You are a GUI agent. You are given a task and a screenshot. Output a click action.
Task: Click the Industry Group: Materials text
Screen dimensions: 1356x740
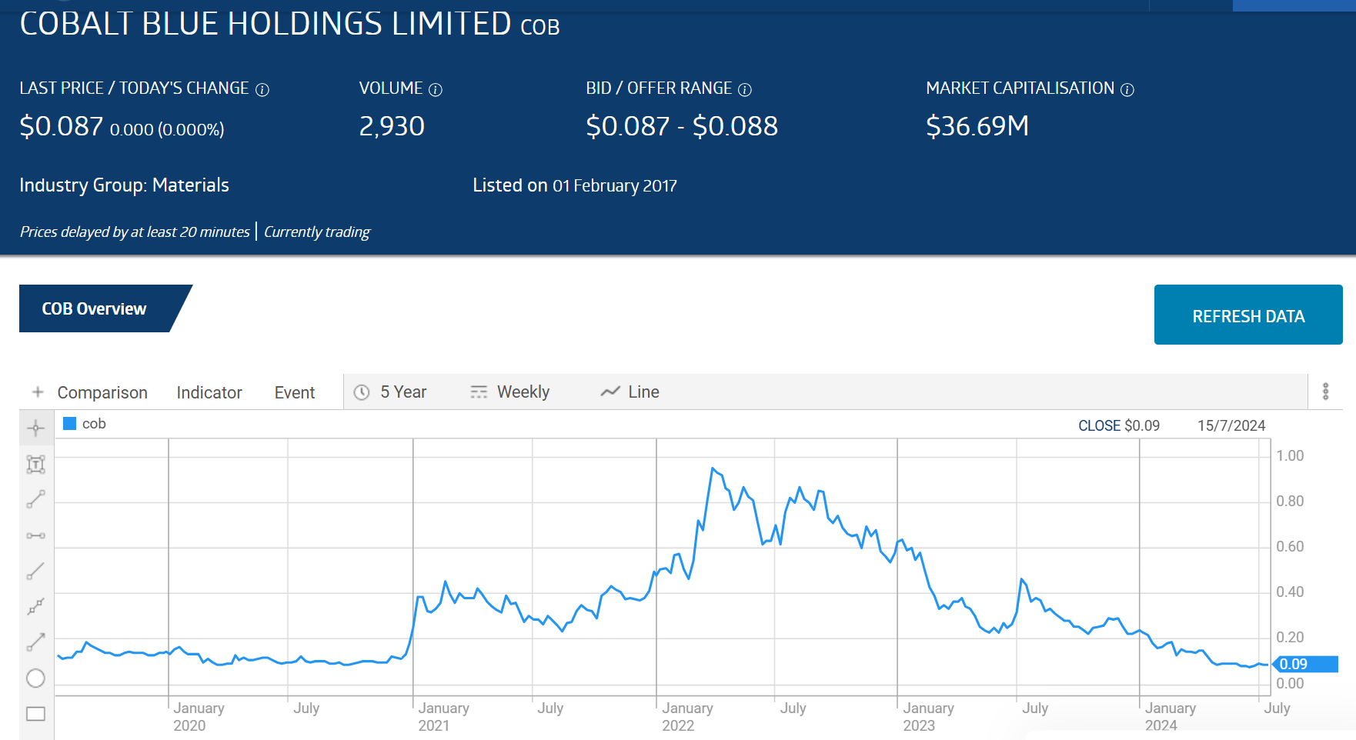point(124,185)
